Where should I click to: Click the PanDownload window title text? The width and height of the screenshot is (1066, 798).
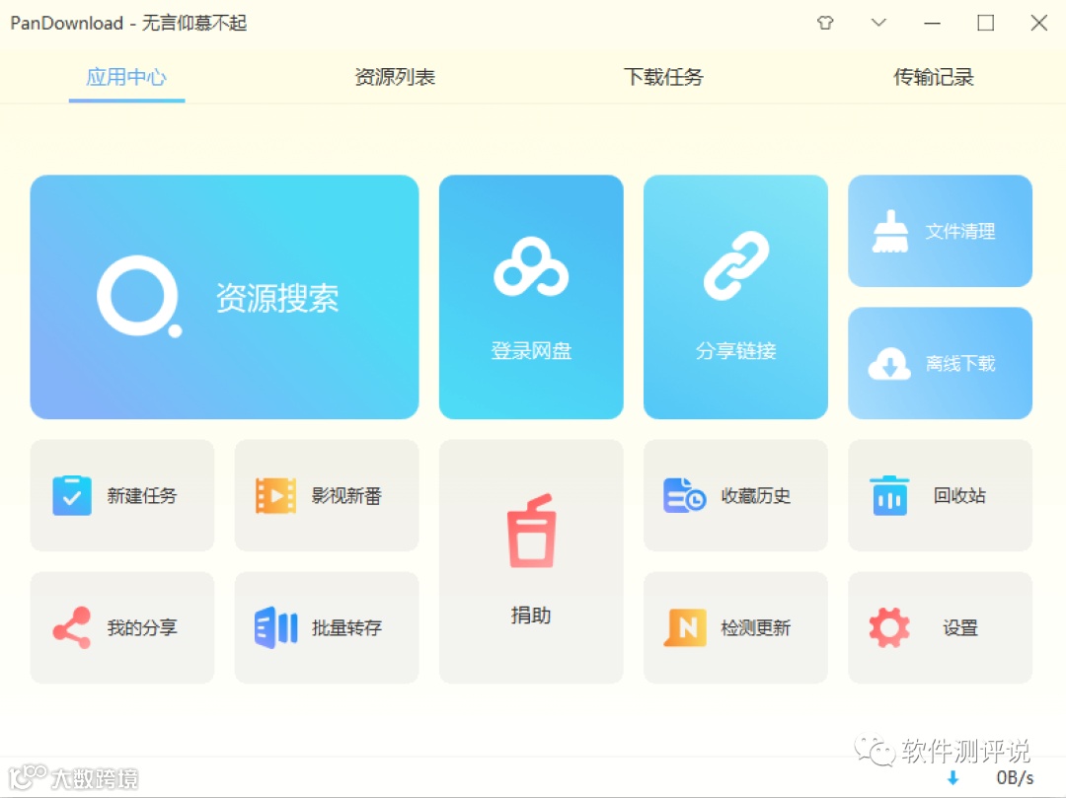pos(128,23)
